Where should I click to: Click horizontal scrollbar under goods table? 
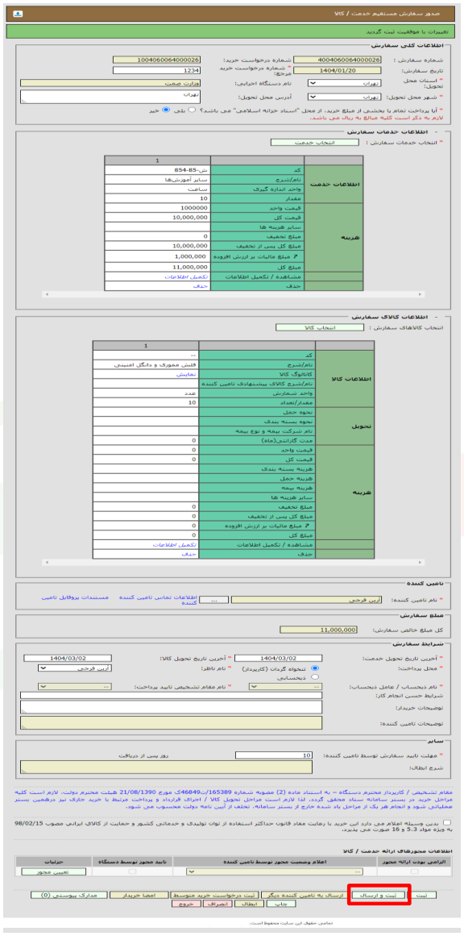tap(234, 562)
